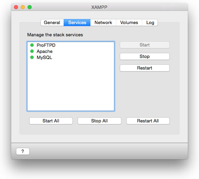This screenshot has height=179, width=199.
Task: Open help with the question mark button
Action: 23,151
